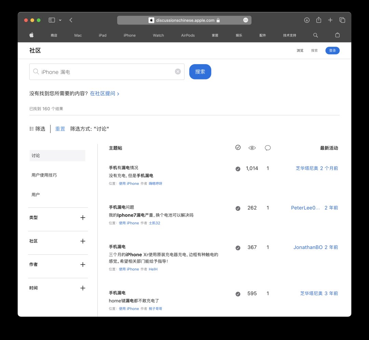Show Safari downloads
369x340 pixels.
[x=306, y=20]
